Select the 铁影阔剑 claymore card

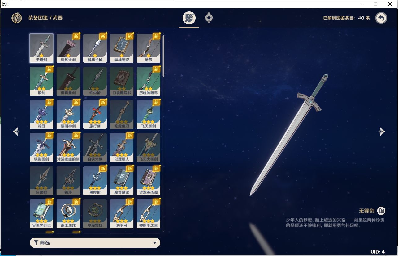coord(41,147)
